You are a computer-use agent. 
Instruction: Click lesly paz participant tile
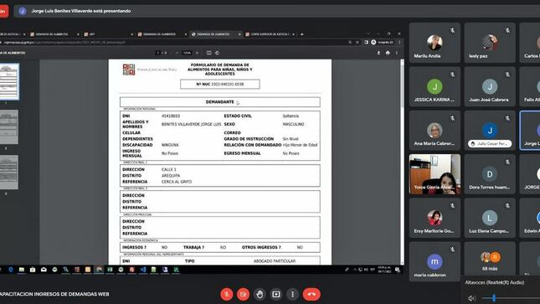(490, 43)
